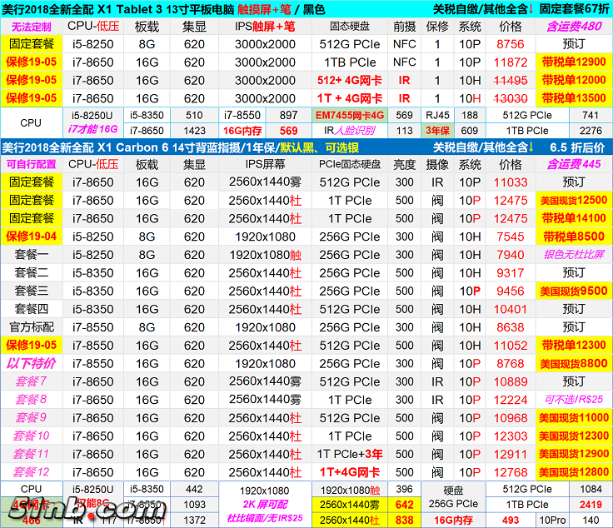Click the IR人脸识别 option cell
The image size is (613, 528).
(350, 131)
